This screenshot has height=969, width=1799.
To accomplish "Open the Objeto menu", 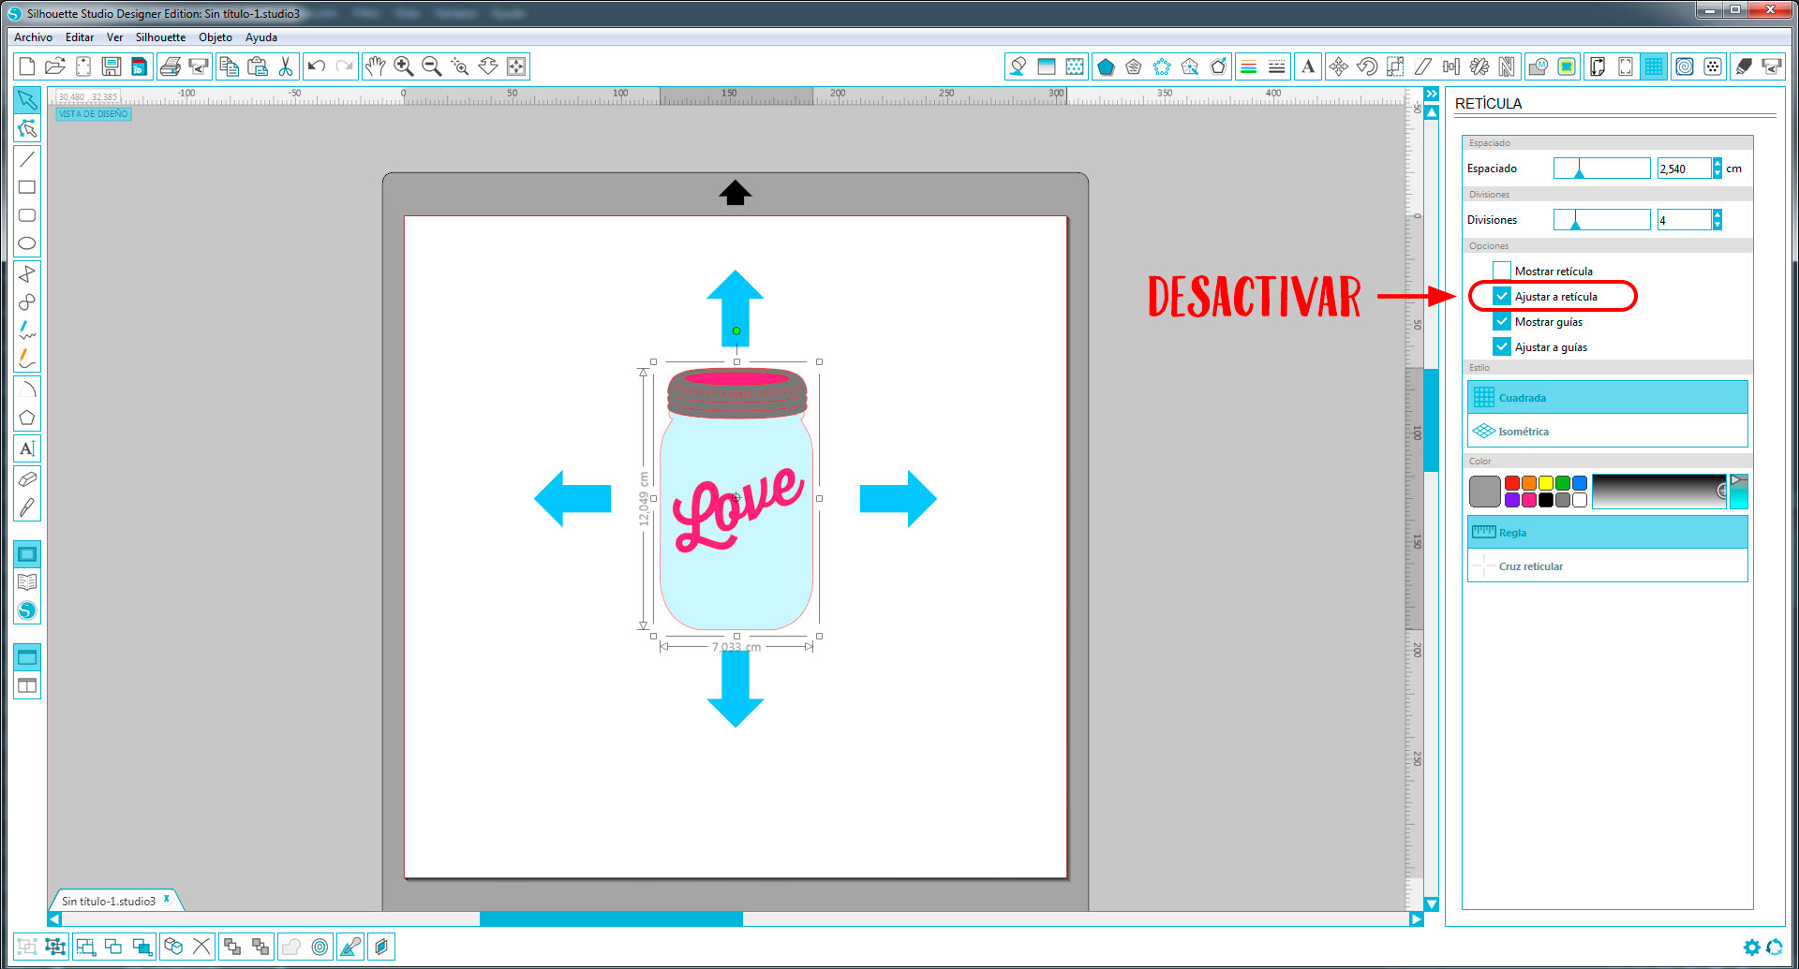I will pyautogui.click(x=215, y=37).
